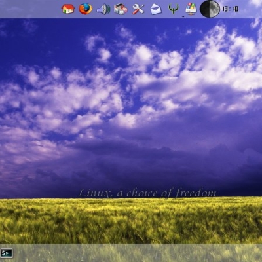Open the wrench and screwdriver settings

138,9
